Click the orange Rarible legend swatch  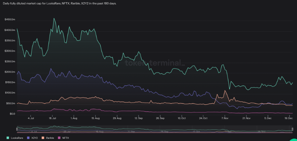point(42,138)
